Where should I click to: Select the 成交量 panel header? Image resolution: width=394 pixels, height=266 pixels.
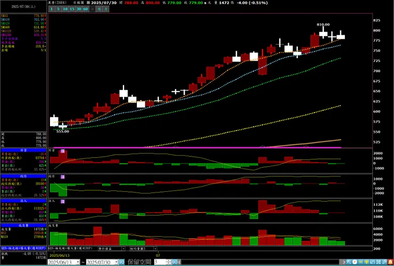(23, 225)
